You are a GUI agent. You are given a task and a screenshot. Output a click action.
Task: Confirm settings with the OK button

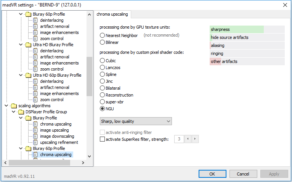tap(212, 174)
